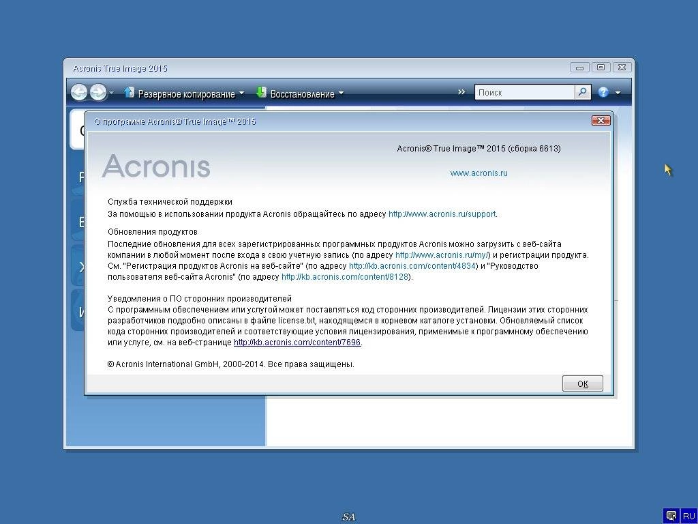Expand the navigation history dropdown arrow
The height and width of the screenshot is (524, 698).
tap(111, 93)
